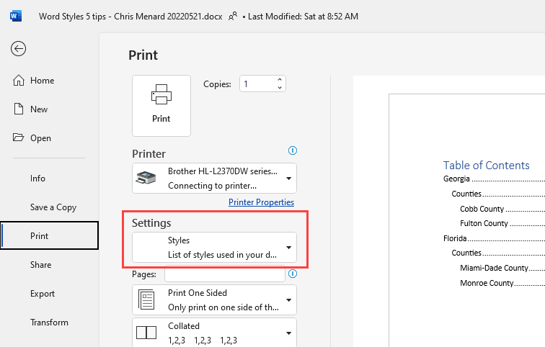545x347 pixels.
Task: Open the Share page
Action: (x=40, y=265)
